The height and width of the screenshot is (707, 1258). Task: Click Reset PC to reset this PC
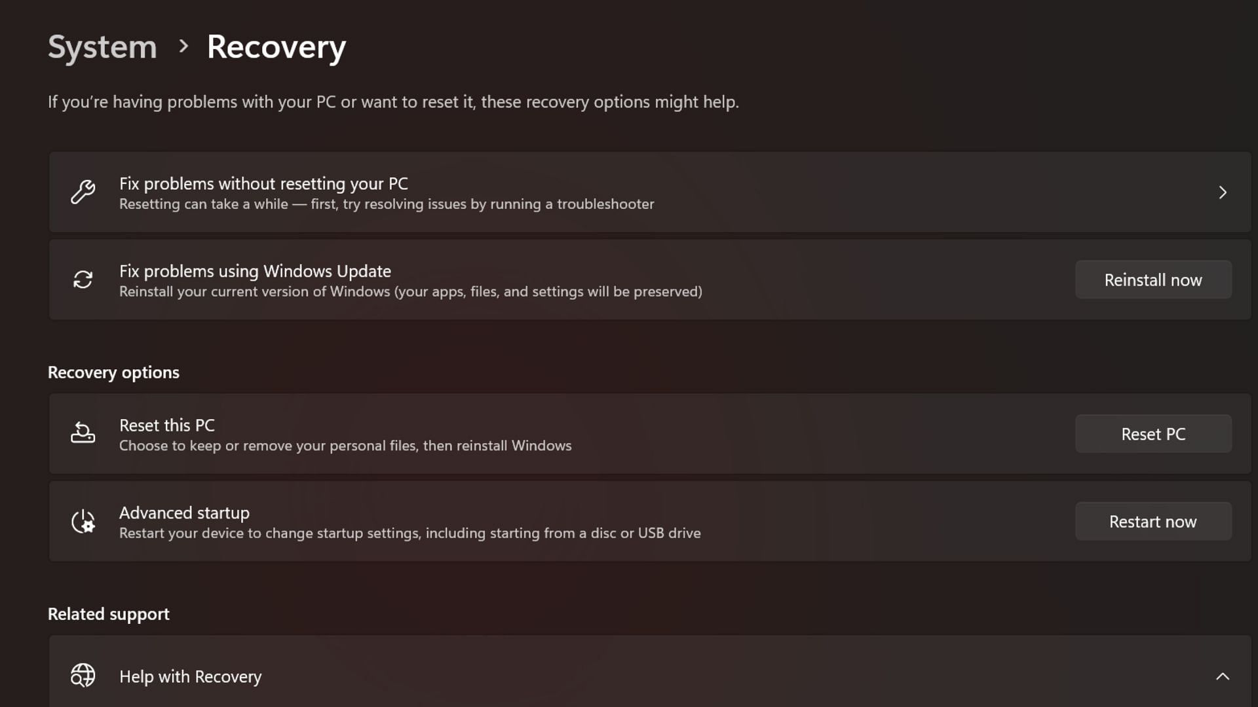pyautogui.click(x=1153, y=433)
